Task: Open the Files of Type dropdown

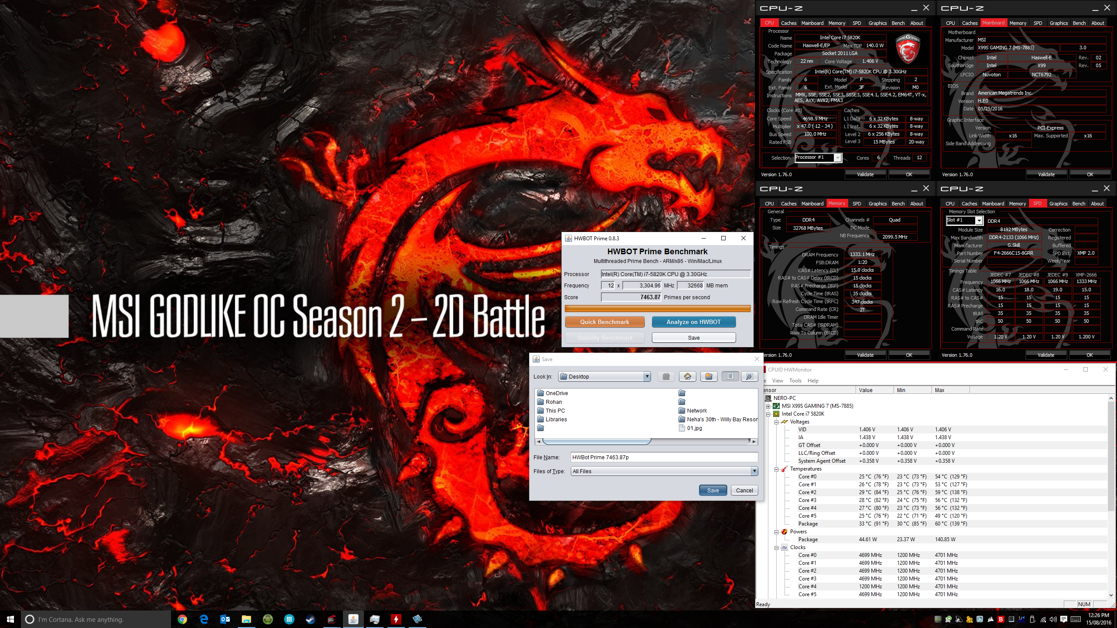Action: (664, 471)
